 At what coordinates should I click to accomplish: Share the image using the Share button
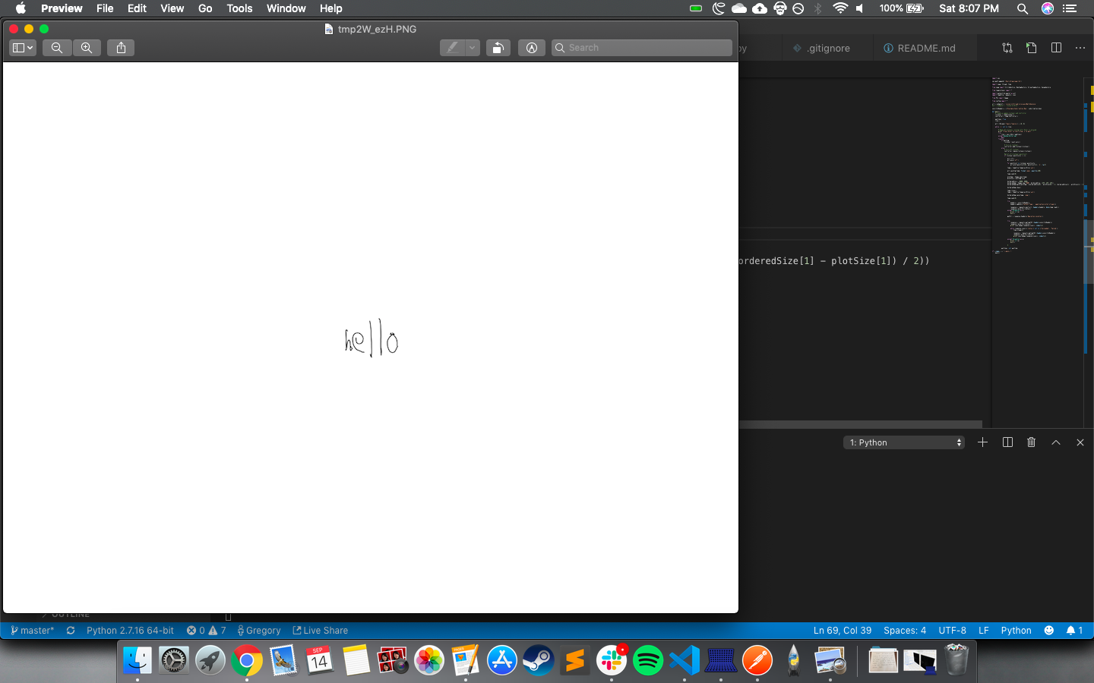pos(121,48)
